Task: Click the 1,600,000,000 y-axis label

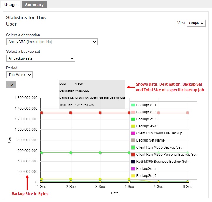Action: click(26, 98)
